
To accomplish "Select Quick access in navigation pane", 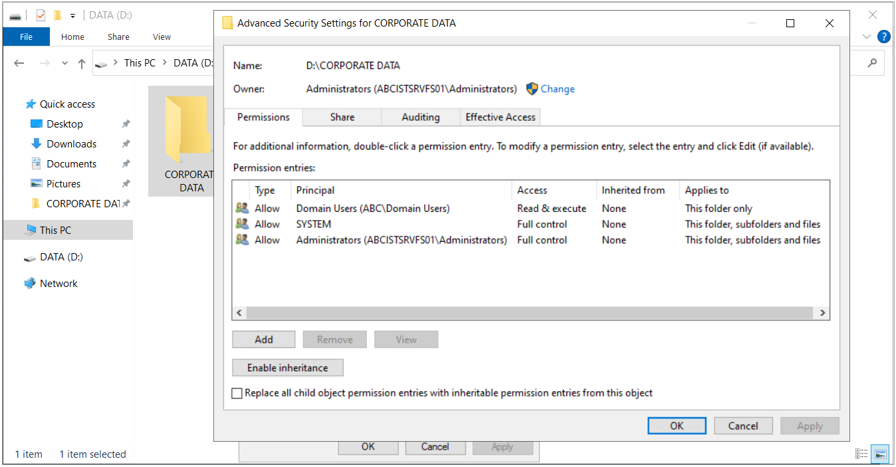I will click(67, 104).
